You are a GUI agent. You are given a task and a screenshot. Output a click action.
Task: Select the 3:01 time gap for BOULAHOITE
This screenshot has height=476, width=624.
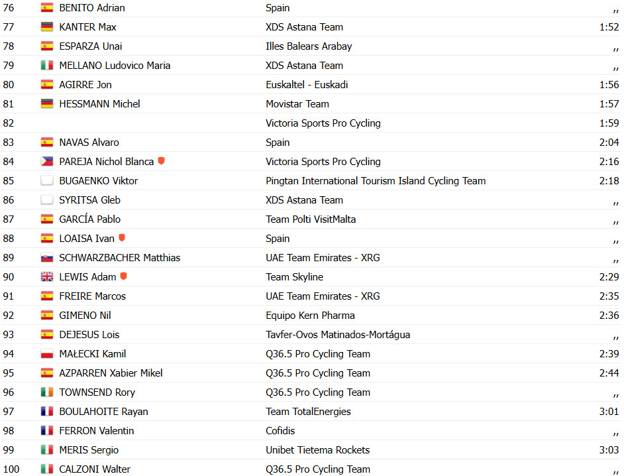[x=609, y=411]
